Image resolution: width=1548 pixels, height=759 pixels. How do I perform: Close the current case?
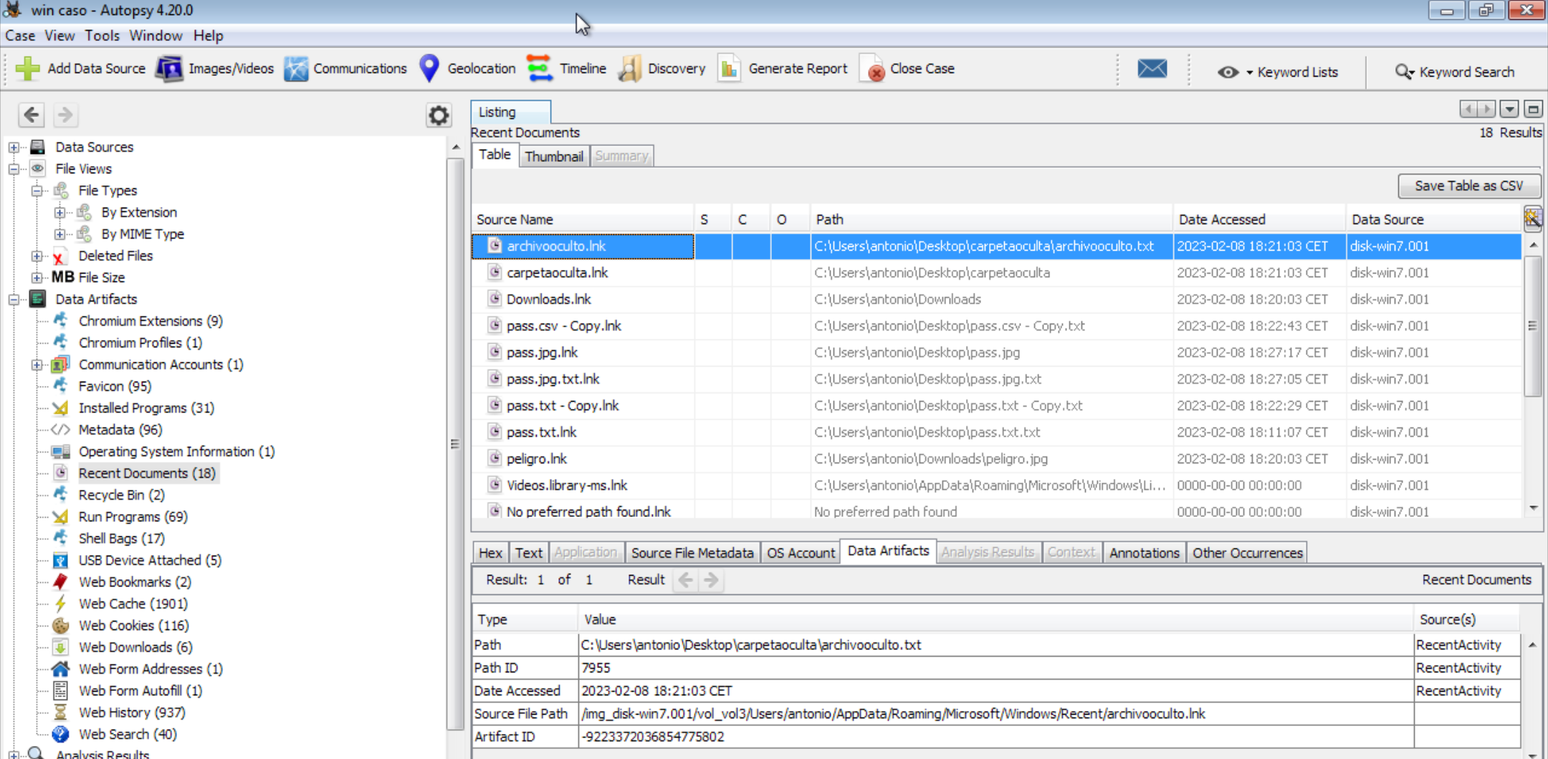click(907, 69)
